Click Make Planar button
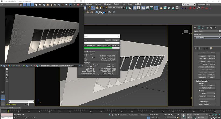221x119 pixels. [x=202, y=78]
